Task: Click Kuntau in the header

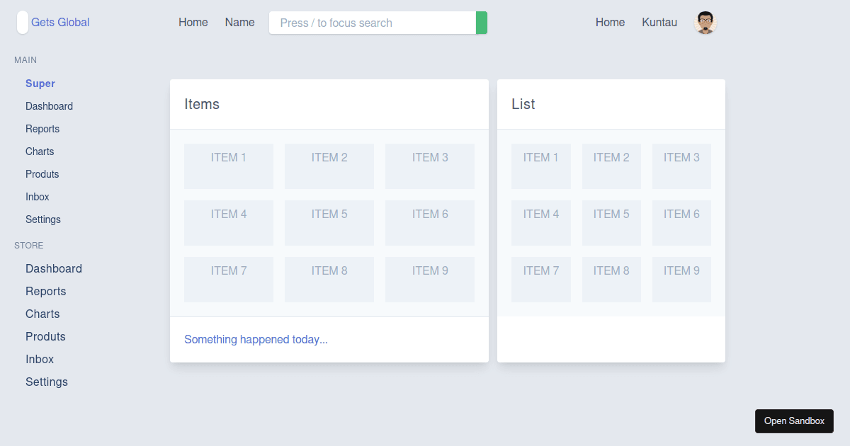Action: coord(659,22)
